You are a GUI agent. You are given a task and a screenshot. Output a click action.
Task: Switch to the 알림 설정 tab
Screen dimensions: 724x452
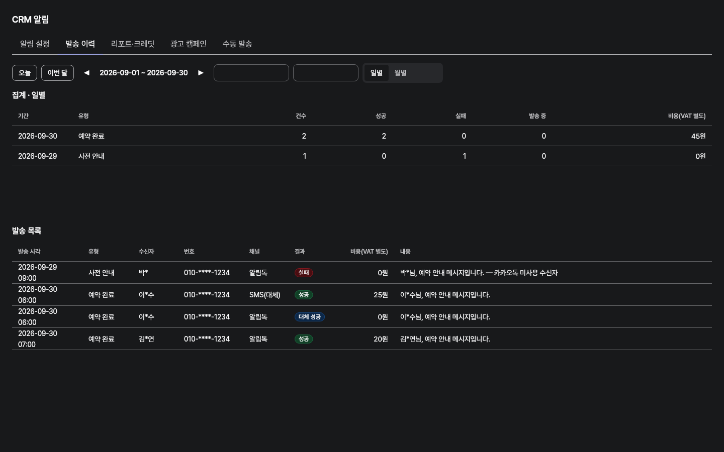35,44
